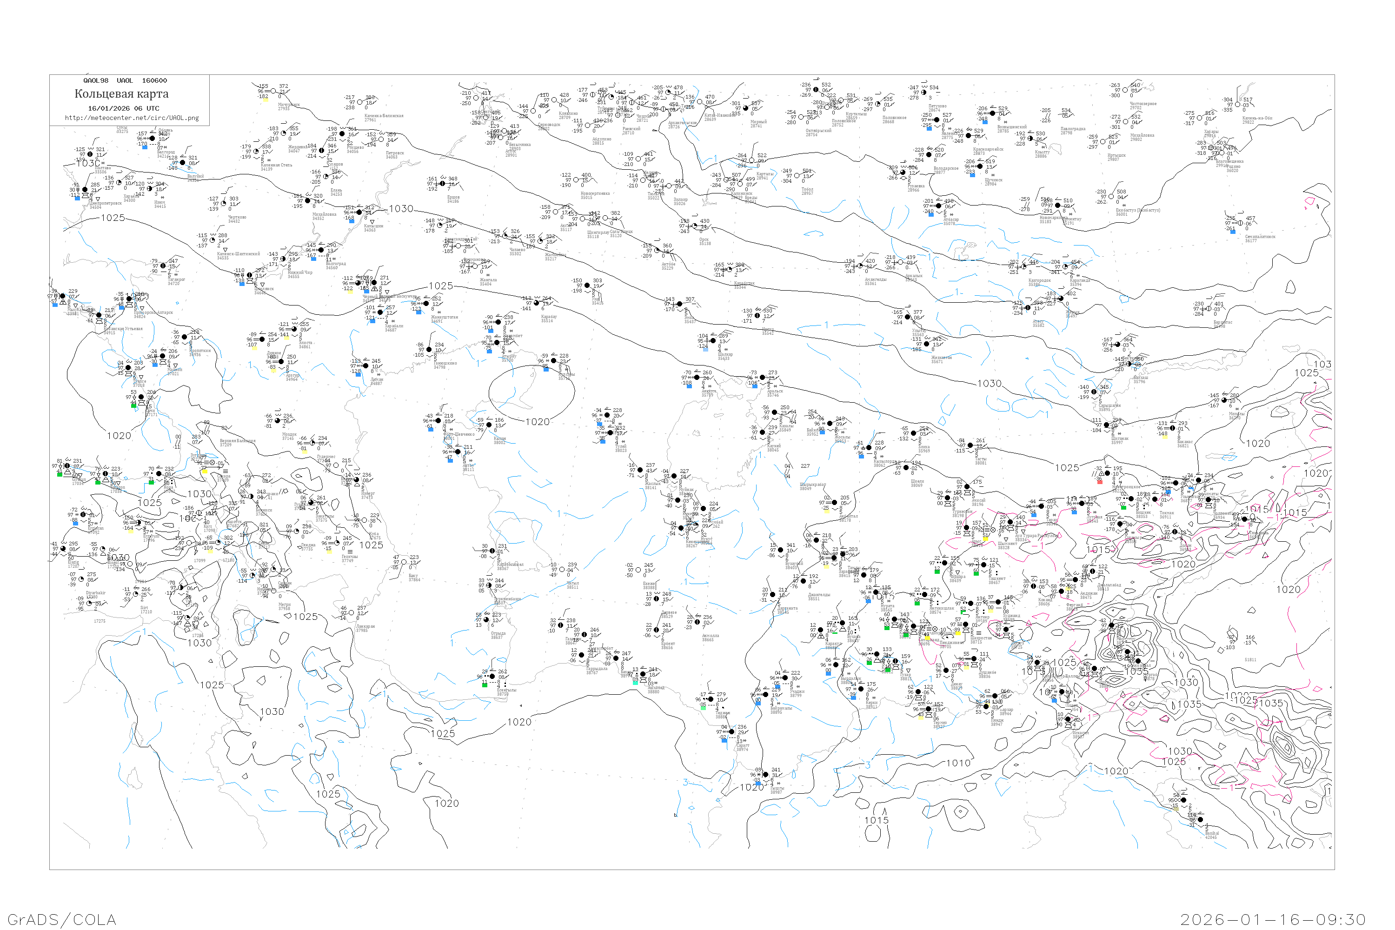Click the Каменка-Белинская station circle
The image size is (1395, 930).
[360, 103]
